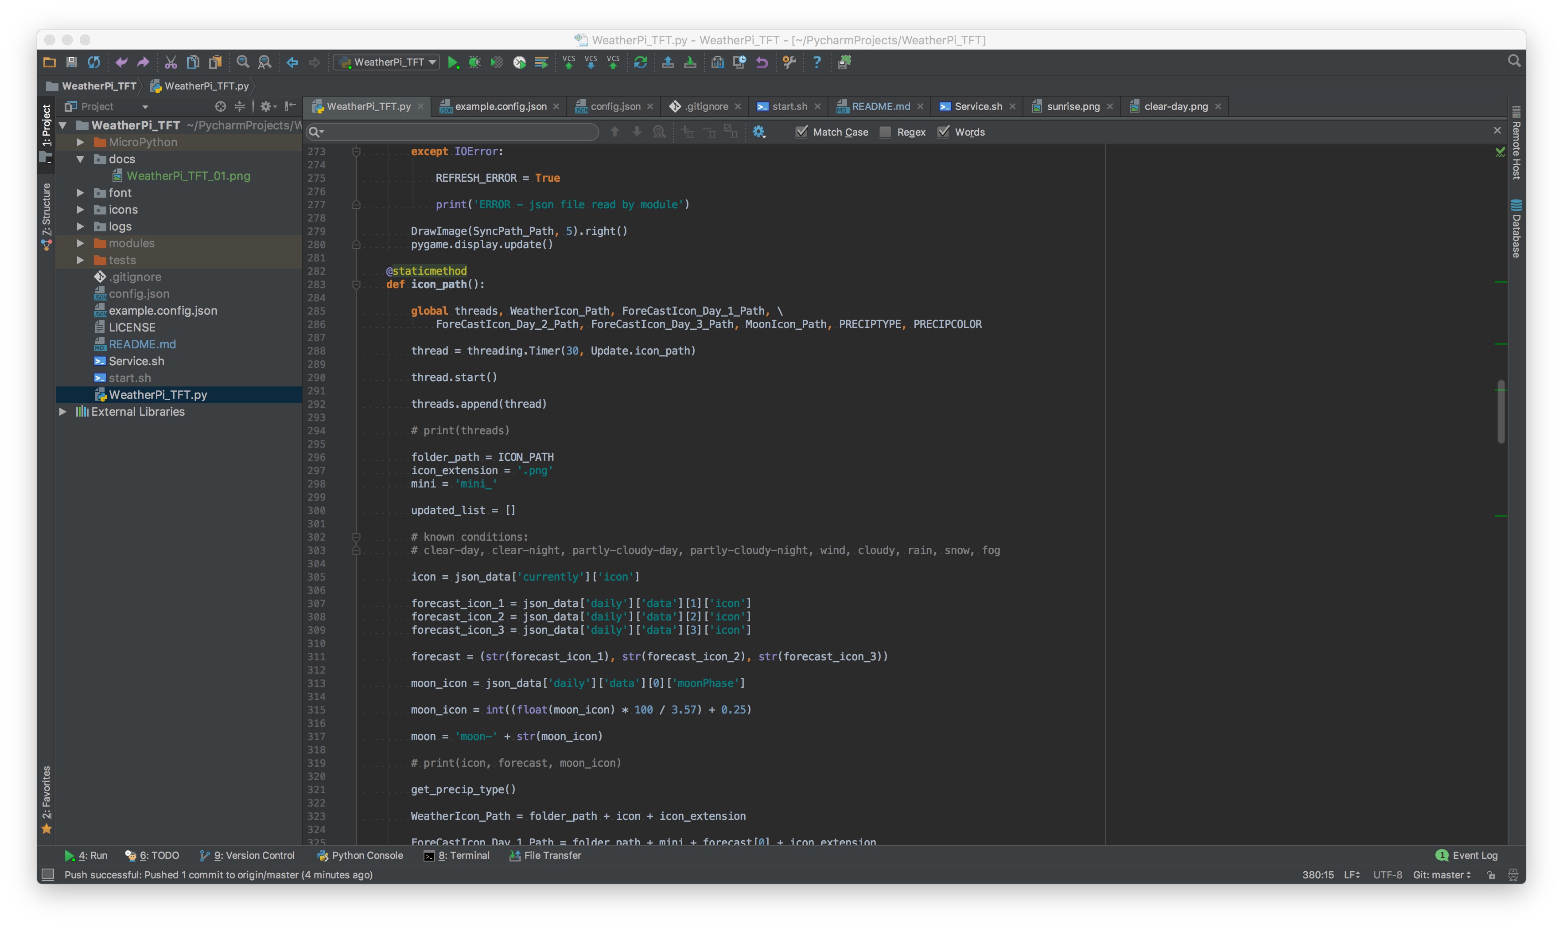Open the WeatherPi_TFT run configuration dropdown

tap(388, 62)
